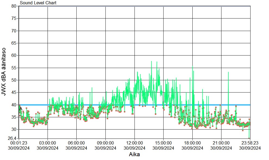Click the 23:58:23 end time label
Screen dimensions: 269x160
point(250,143)
